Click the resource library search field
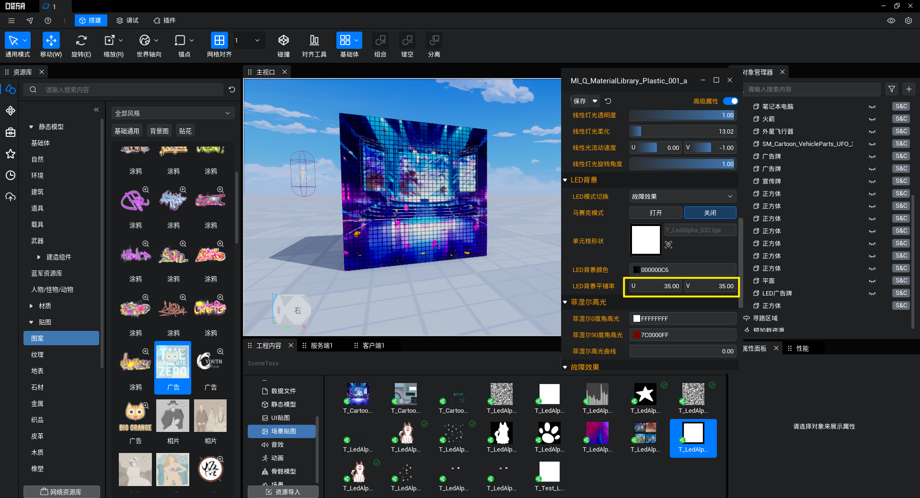Screen dimensions: 920x498 click(x=124, y=90)
